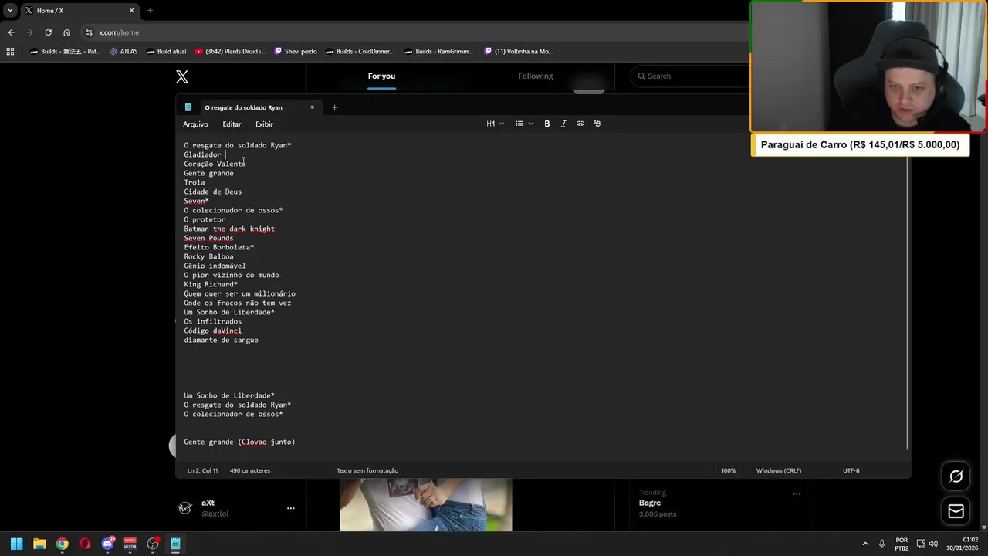Click the 'Cidade de Deus' line

click(212, 192)
